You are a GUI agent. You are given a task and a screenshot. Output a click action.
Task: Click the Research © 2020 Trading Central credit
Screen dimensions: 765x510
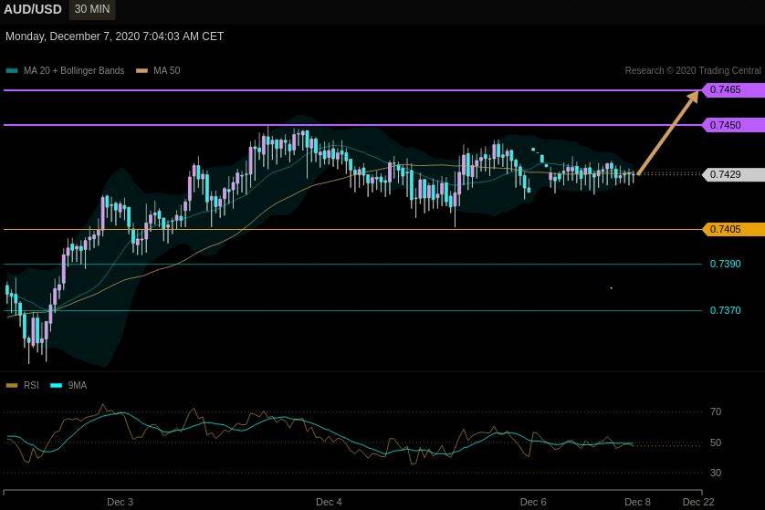[x=693, y=70]
